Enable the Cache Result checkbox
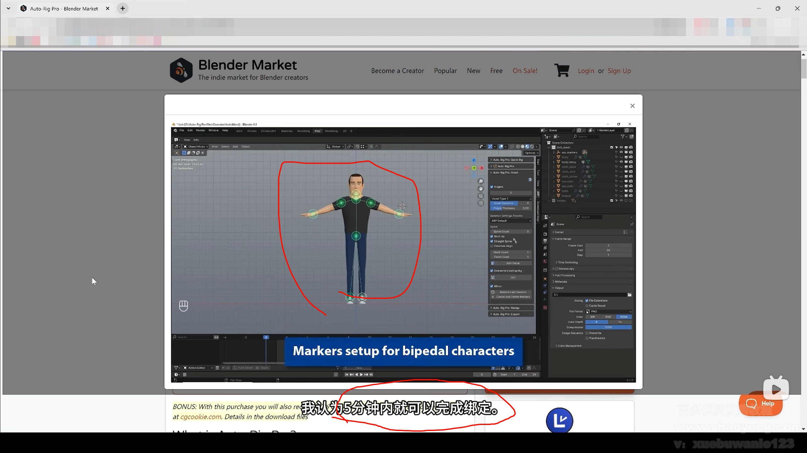 click(587, 305)
